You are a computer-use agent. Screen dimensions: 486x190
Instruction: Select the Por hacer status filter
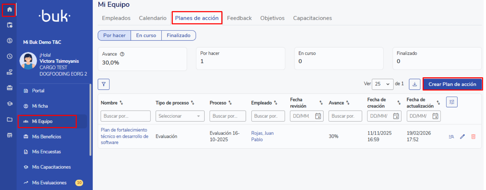pyautogui.click(x=114, y=35)
